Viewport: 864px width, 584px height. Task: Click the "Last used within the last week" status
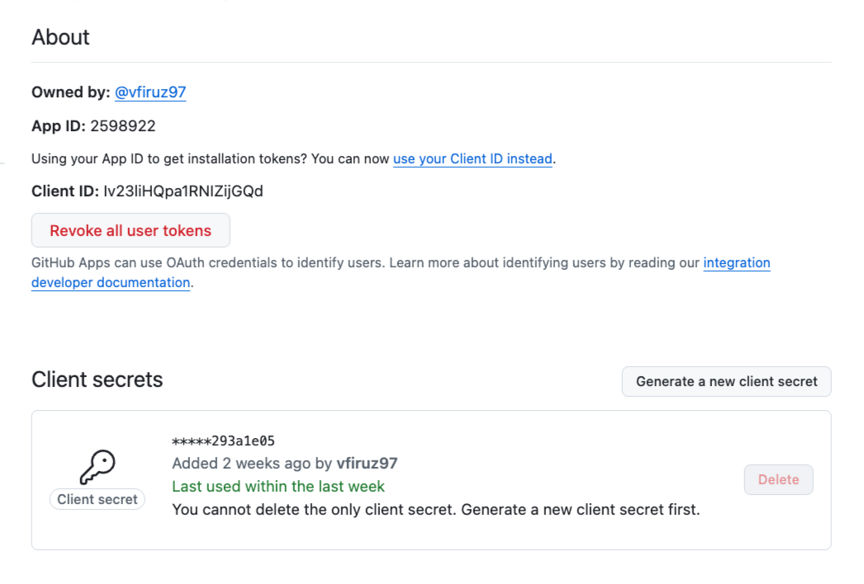click(278, 486)
